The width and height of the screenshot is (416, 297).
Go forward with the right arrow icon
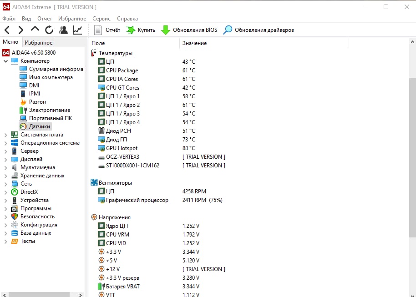click(x=20, y=30)
